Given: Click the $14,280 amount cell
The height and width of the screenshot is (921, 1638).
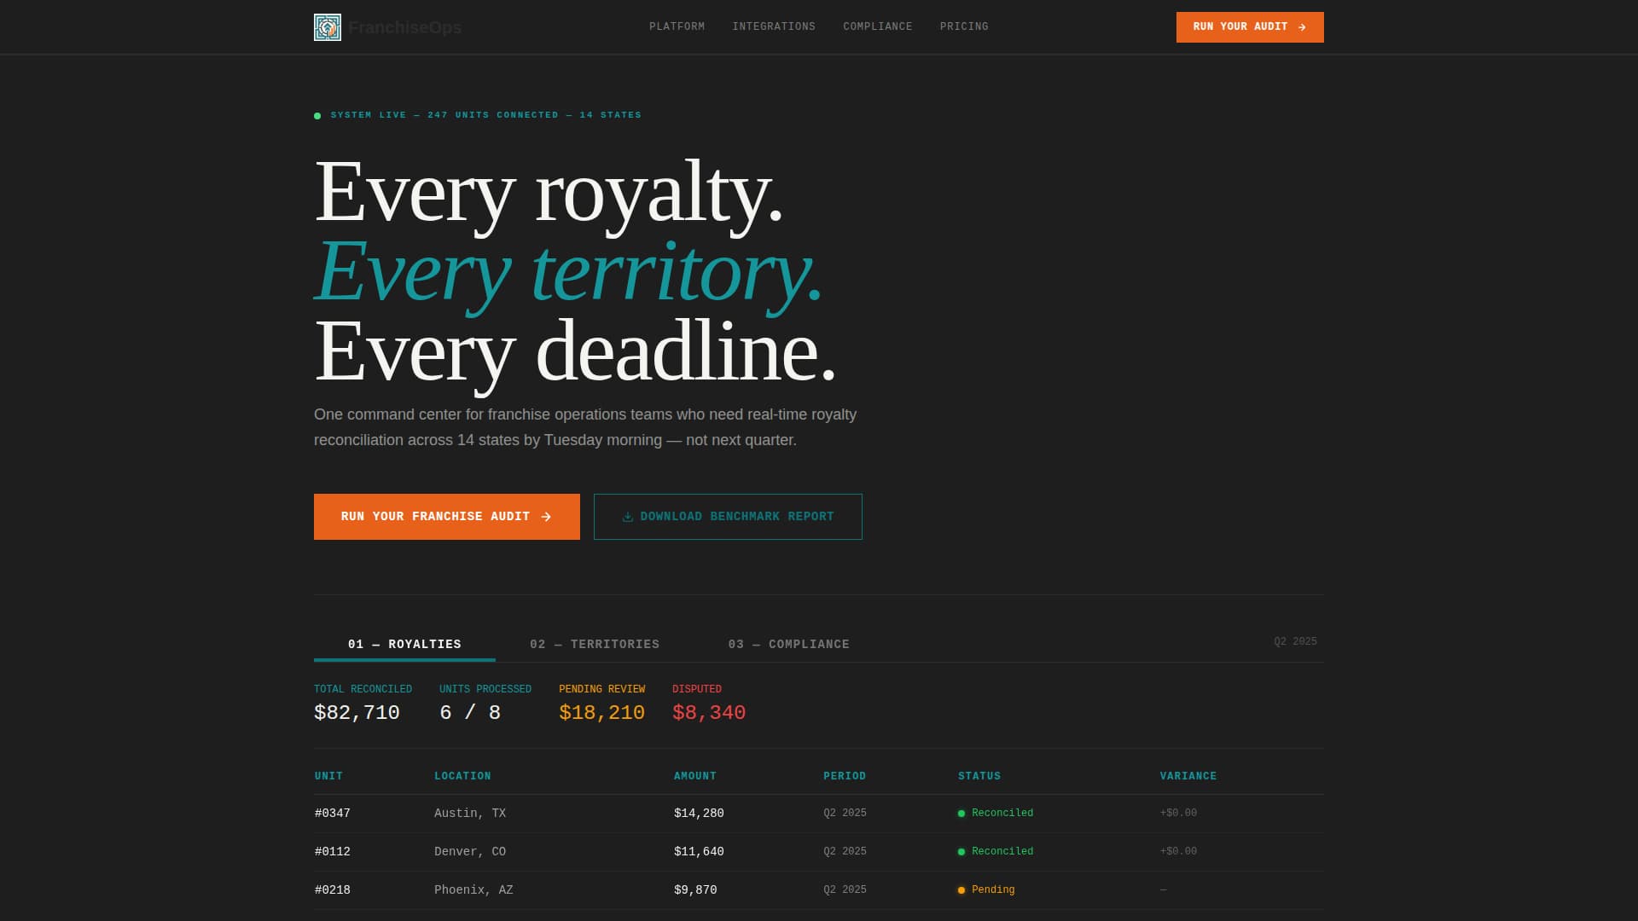Looking at the screenshot, I should [699, 814].
